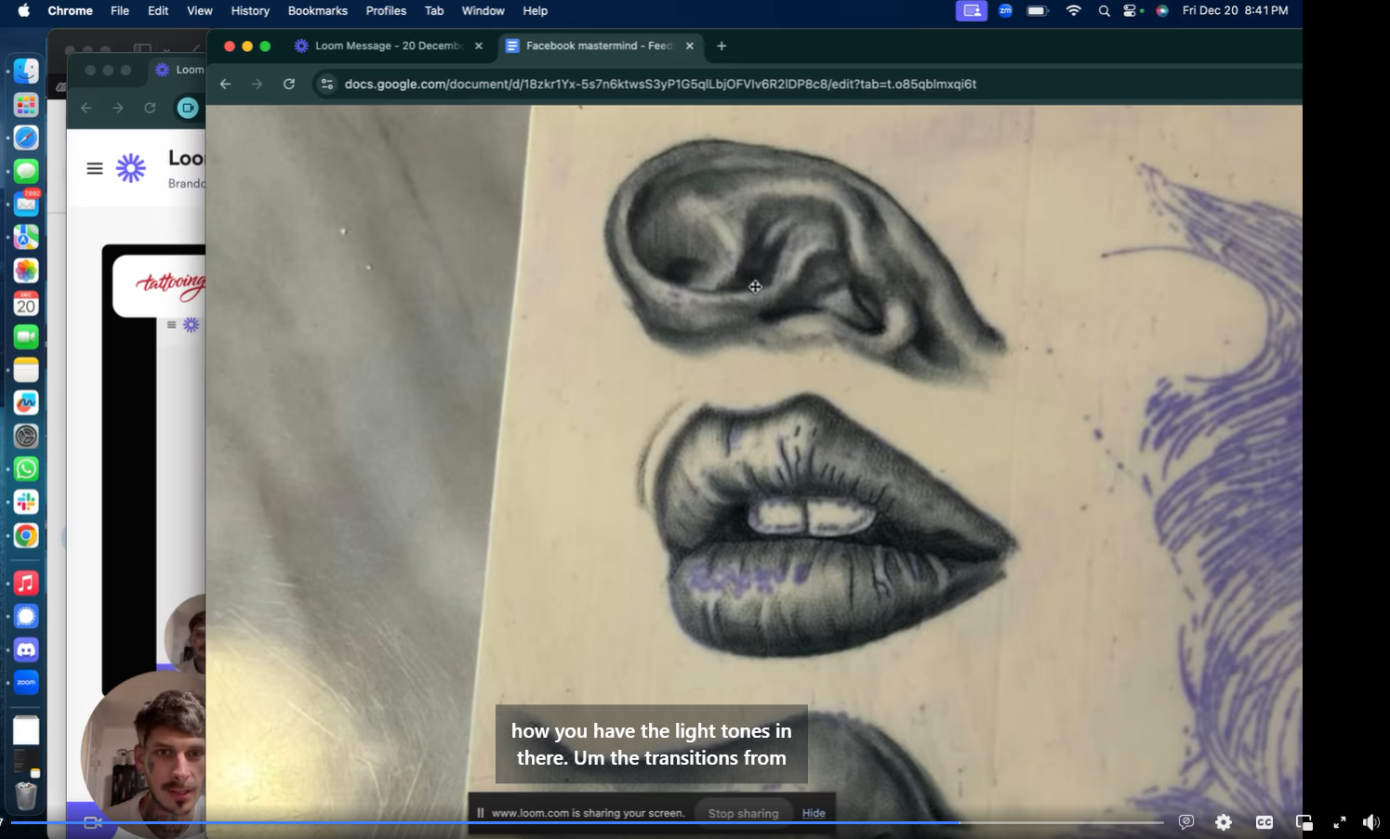Open Notes app in dock
This screenshot has width=1390, height=839.
pos(26,370)
